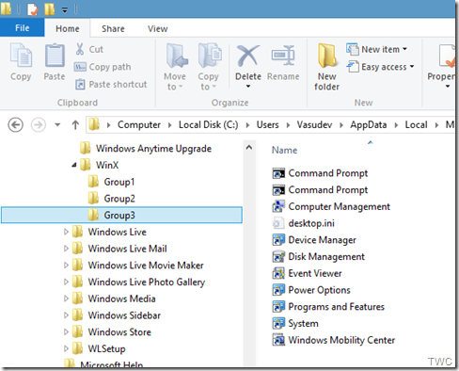The width and height of the screenshot is (459, 371).
Task: Create a New folder
Action: [x=326, y=67]
